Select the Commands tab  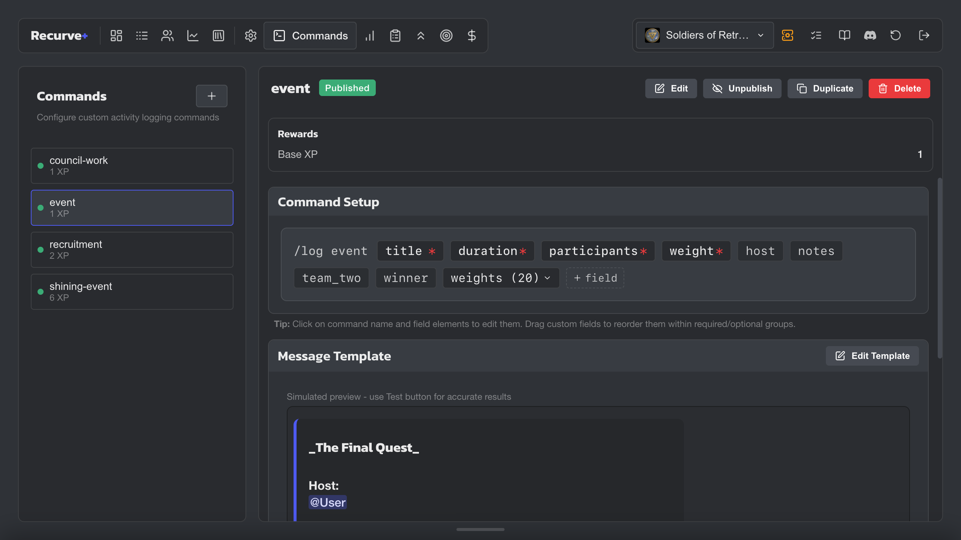pos(310,36)
